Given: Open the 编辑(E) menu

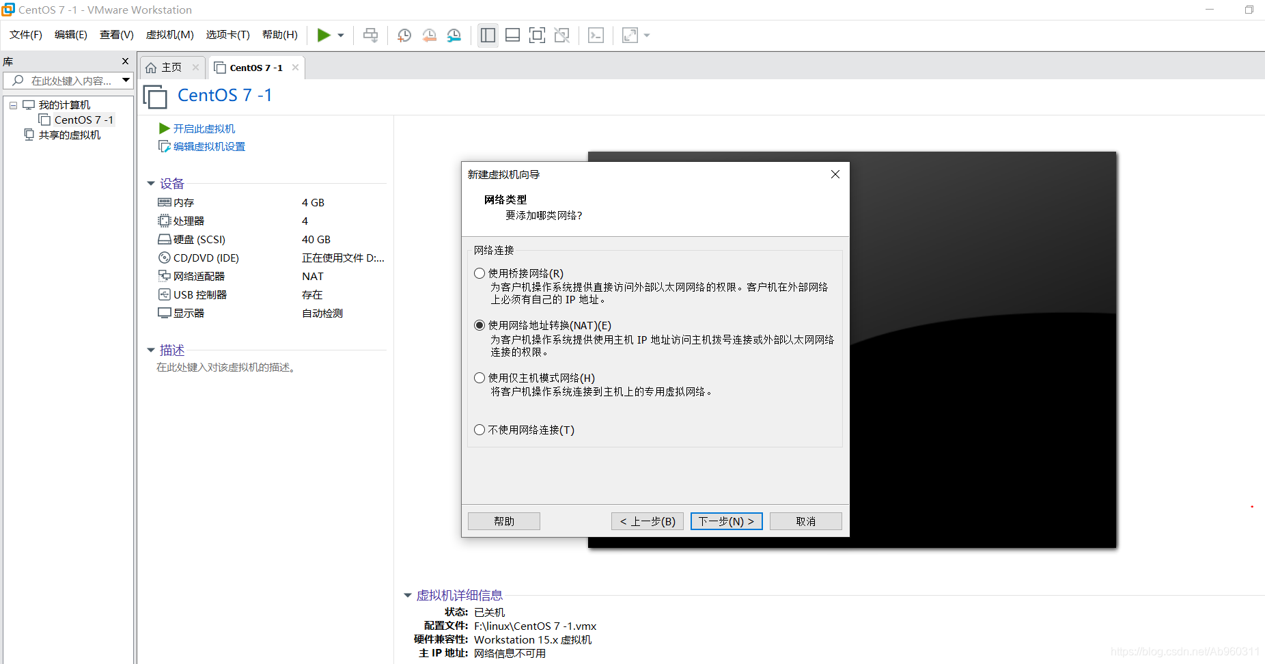Looking at the screenshot, I should tap(71, 35).
